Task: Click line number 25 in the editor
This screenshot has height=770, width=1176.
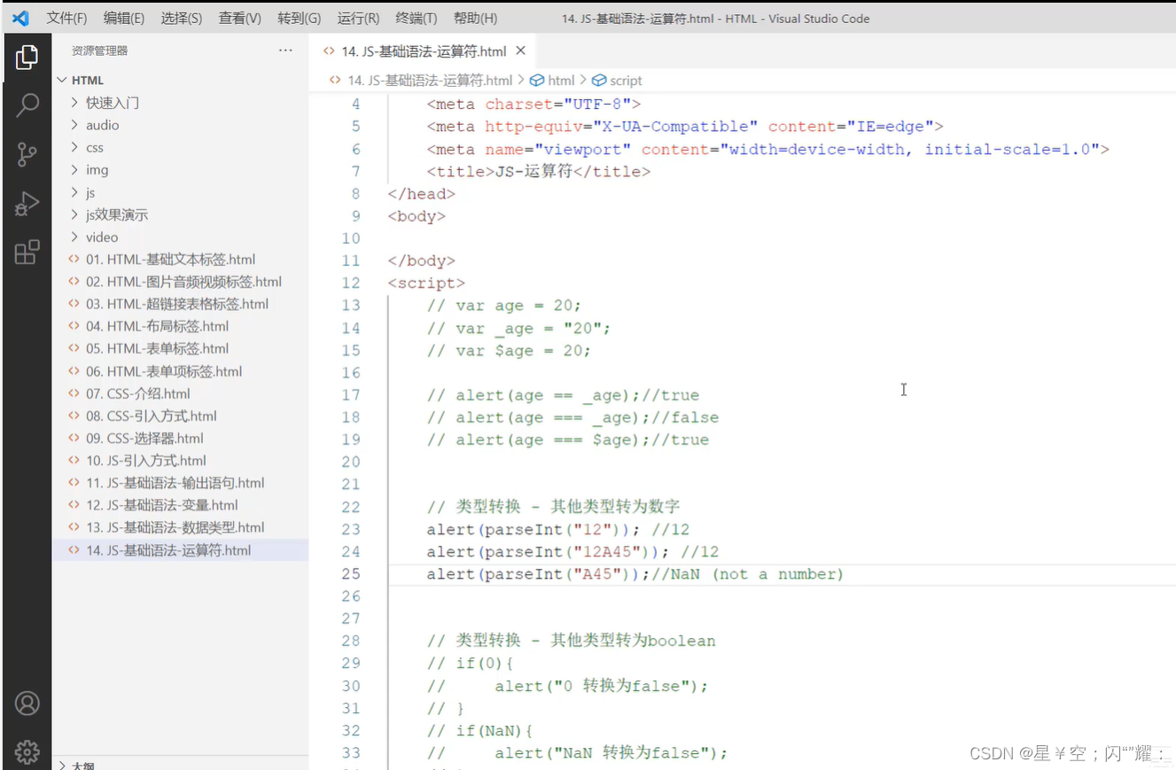Action: tap(351, 574)
